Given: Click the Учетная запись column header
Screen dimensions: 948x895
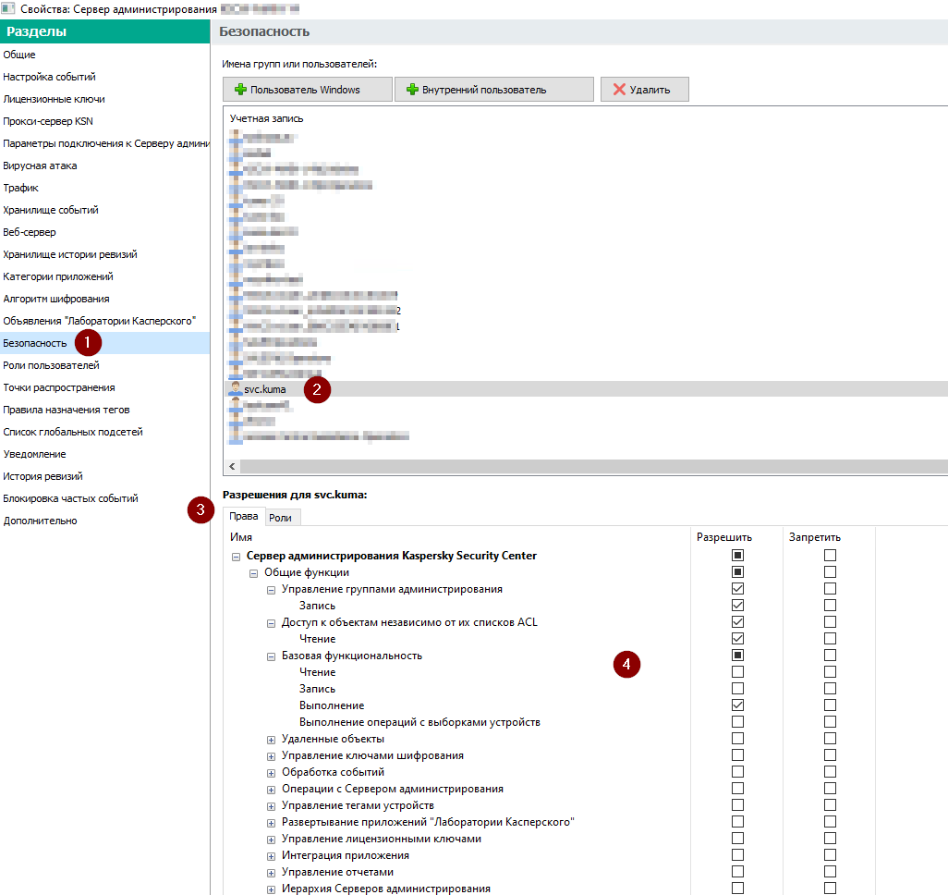Looking at the screenshot, I should pyautogui.click(x=267, y=118).
